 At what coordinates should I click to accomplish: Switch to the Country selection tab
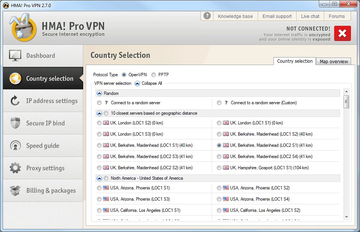[294, 61]
